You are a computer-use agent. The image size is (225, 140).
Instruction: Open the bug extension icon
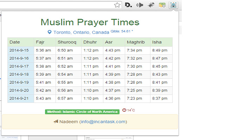(x=151, y=5)
